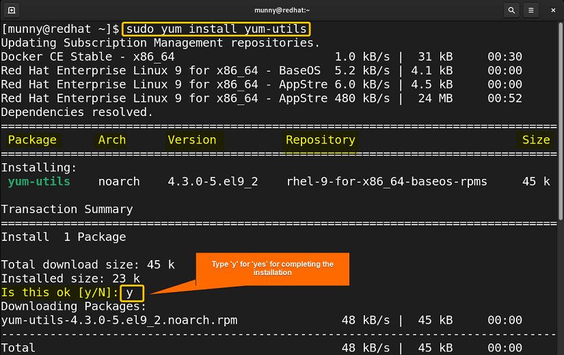Click the 'noarch' architecture value
The width and height of the screenshot is (564, 355).
(x=119, y=182)
